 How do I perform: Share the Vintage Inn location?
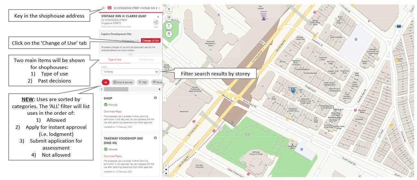click(156, 22)
